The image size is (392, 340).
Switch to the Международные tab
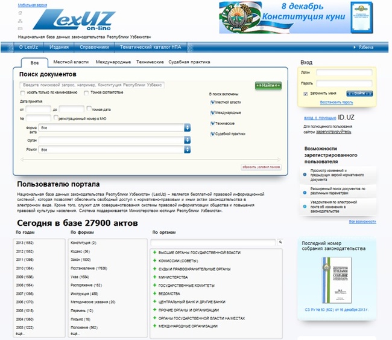click(x=113, y=62)
